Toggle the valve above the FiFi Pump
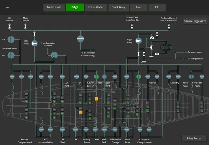This screenshot has height=145, width=209. point(34,34)
